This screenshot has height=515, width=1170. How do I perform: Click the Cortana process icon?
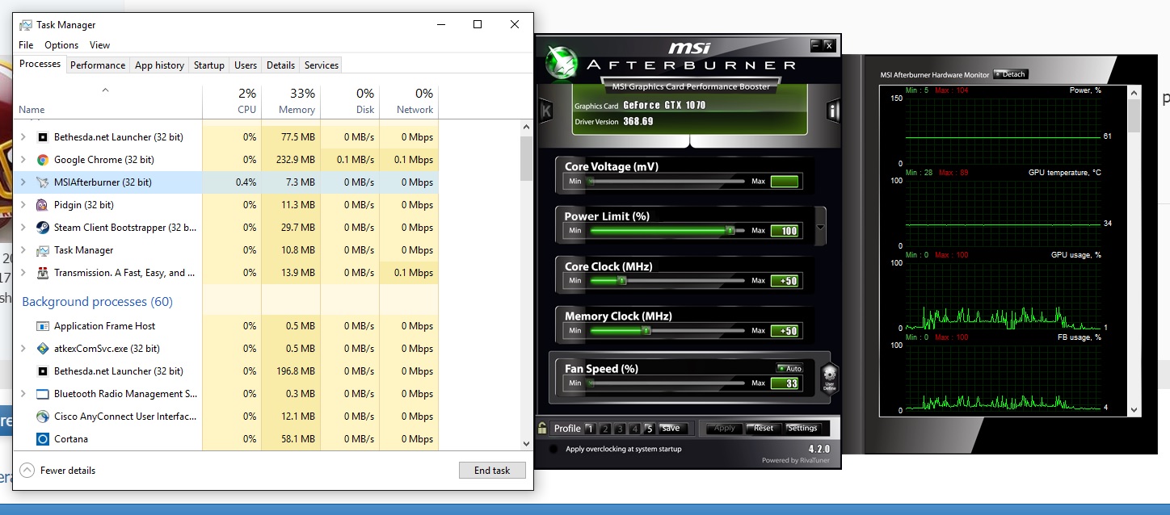43,439
